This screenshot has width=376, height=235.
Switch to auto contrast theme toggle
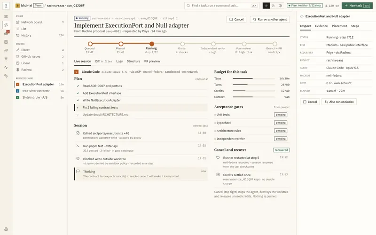pos(280,6)
